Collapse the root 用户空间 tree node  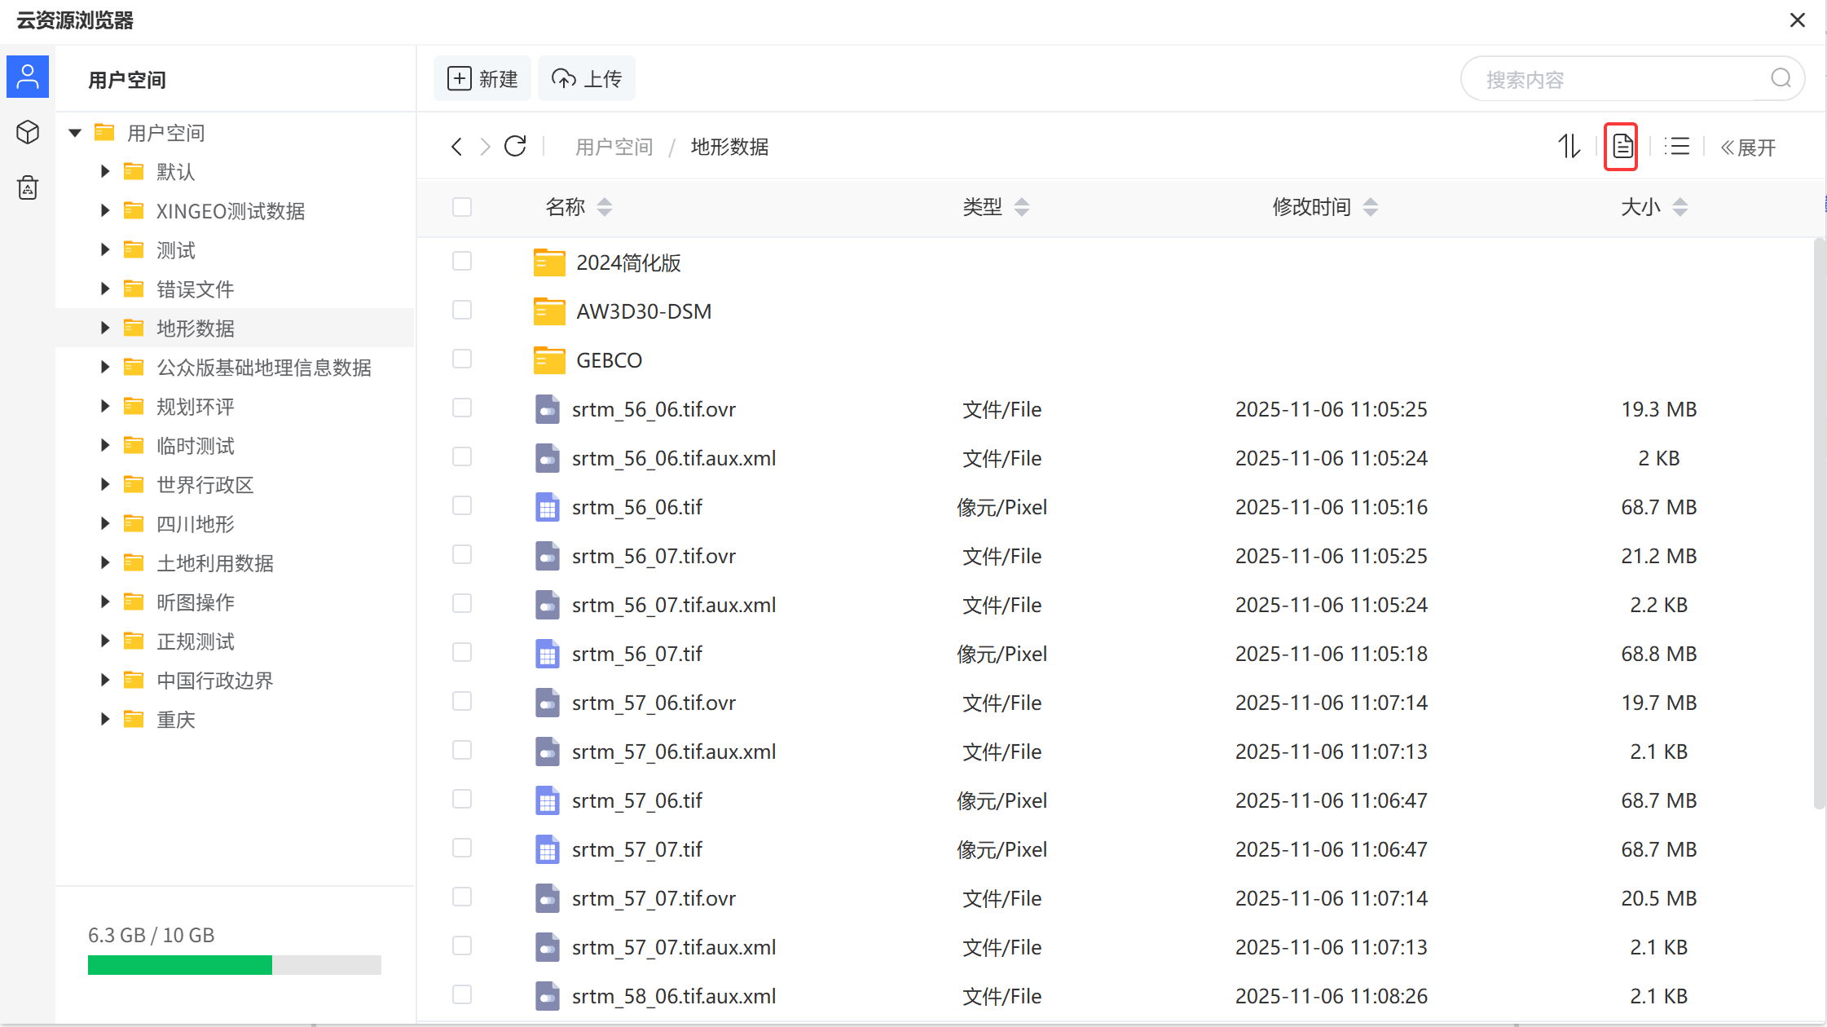(x=75, y=132)
